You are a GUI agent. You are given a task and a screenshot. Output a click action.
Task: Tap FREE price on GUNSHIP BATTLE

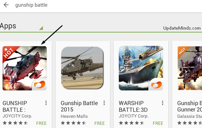[x=41, y=123]
